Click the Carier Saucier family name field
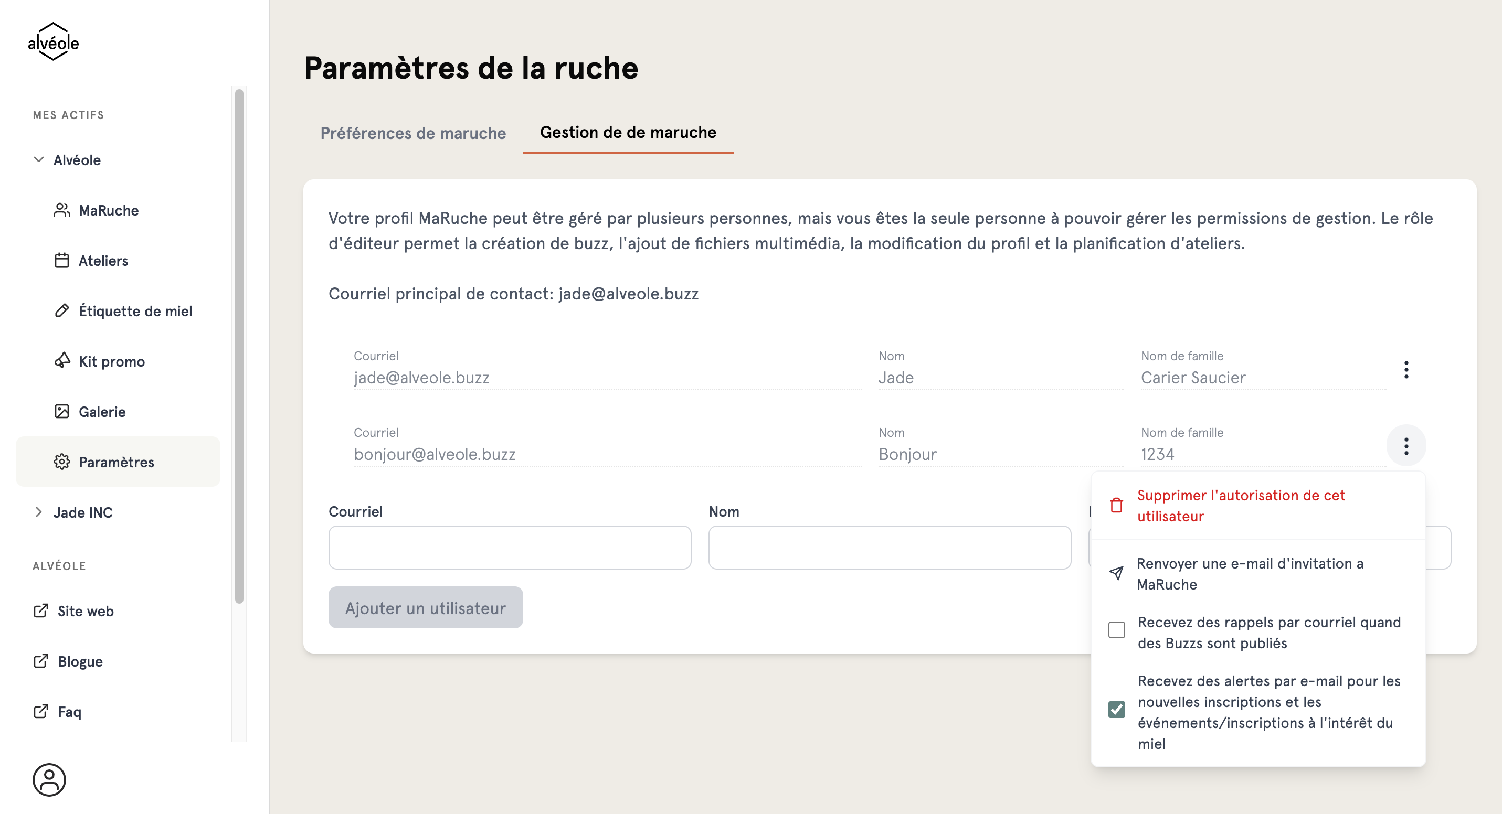Screen dimensions: 1502x814 pos(1263,378)
